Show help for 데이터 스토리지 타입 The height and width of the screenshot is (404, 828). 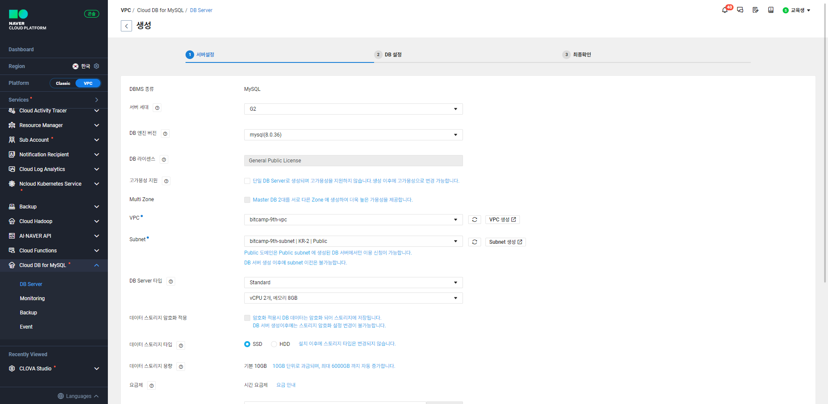181,345
